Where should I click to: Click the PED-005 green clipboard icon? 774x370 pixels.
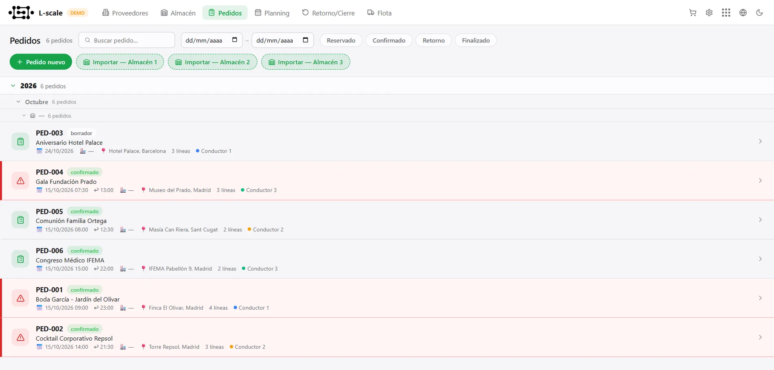coord(20,220)
